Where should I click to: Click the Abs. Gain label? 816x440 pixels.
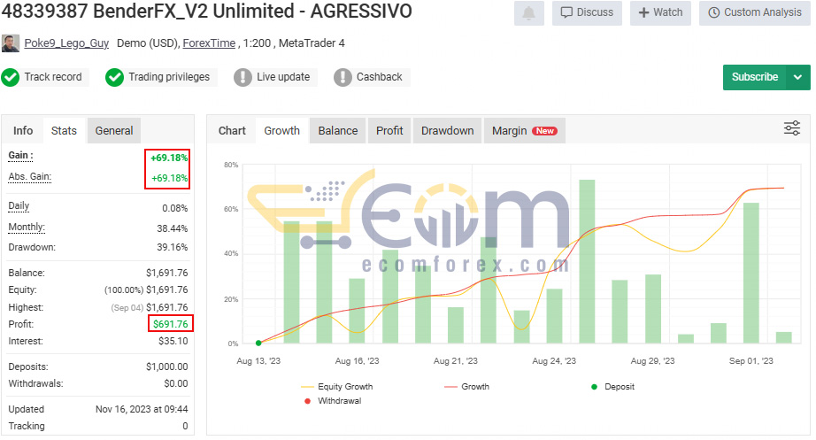[30, 176]
